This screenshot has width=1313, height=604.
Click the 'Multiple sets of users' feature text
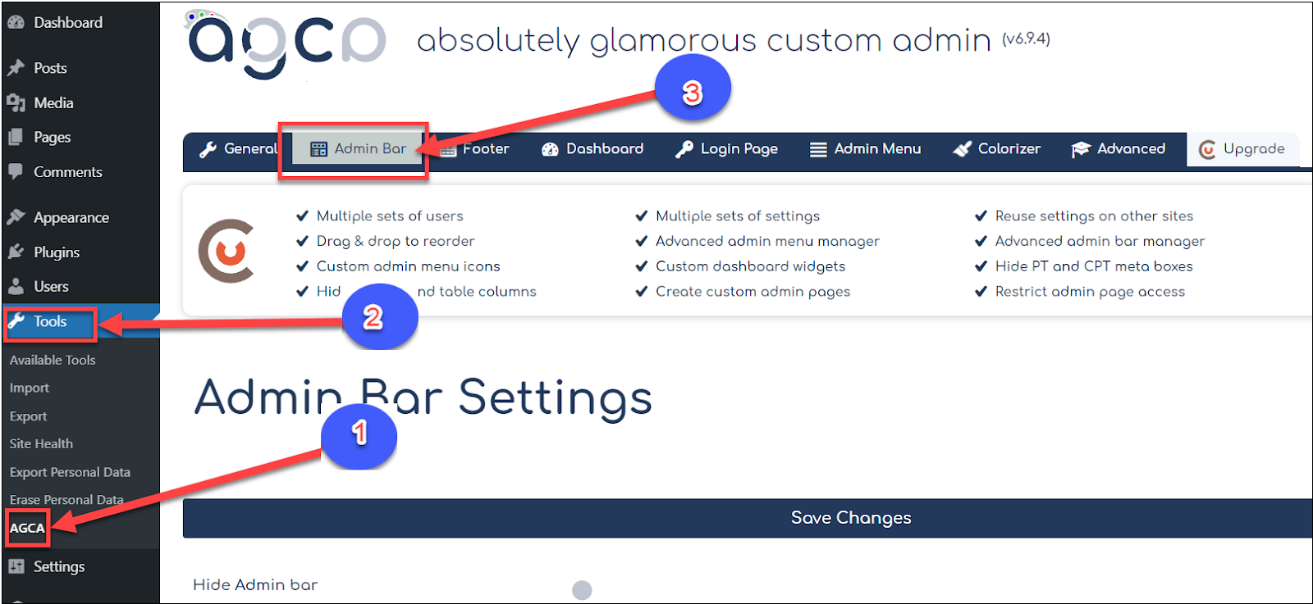tap(390, 216)
